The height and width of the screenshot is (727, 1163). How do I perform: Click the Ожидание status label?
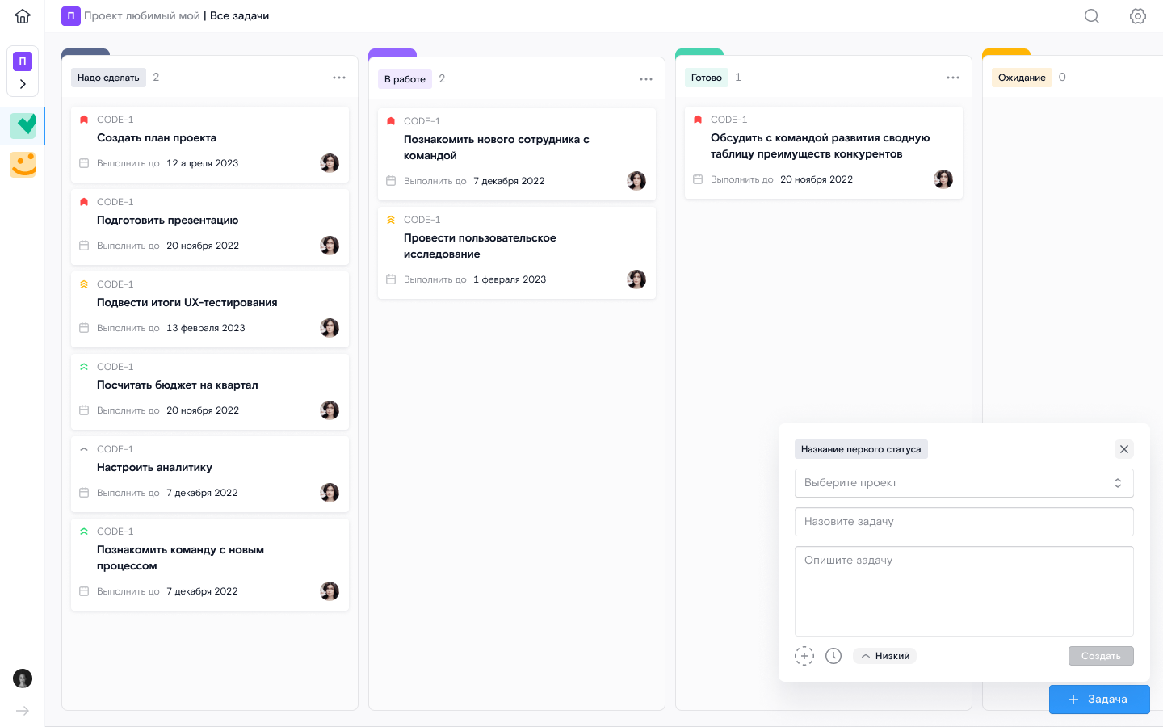[1022, 78]
